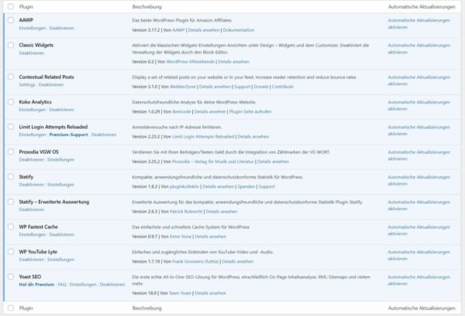Check the AAWP plugin checkbox

(x=11, y=20)
